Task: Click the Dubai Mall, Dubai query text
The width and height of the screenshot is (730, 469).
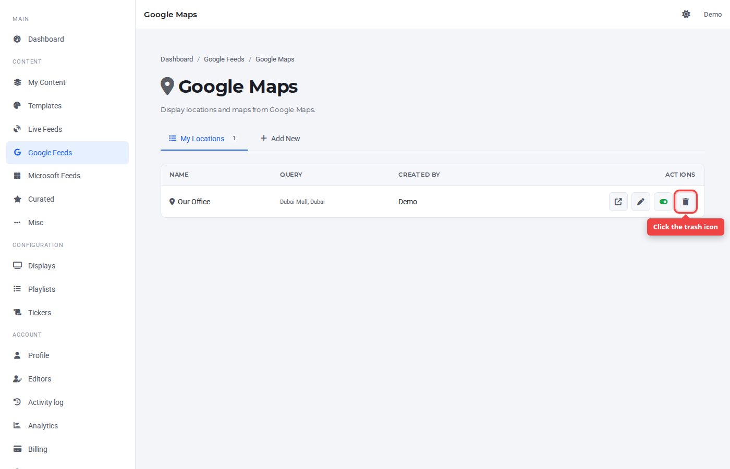Action: 302,202
